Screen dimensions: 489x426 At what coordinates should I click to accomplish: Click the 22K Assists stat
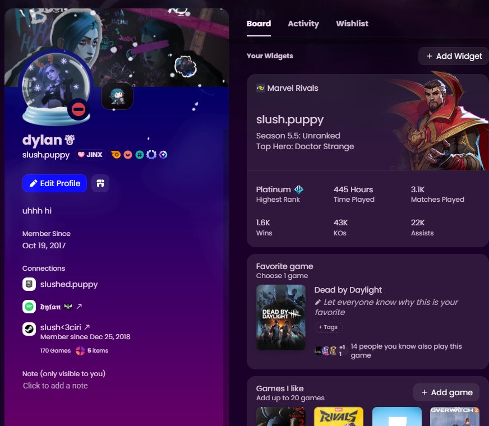tap(422, 228)
